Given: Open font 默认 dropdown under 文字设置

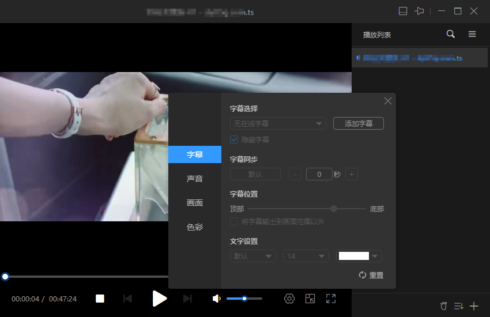Looking at the screenshot, I should [253, 256].
